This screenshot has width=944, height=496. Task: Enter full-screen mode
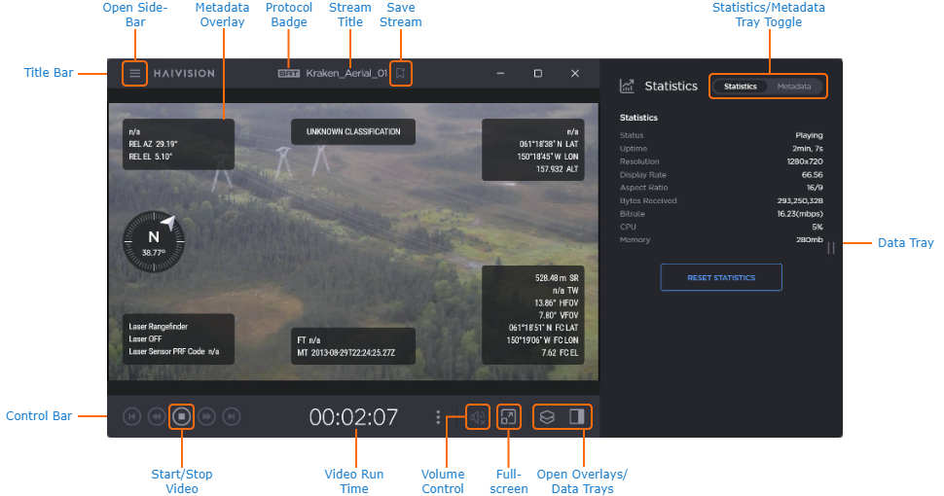pyautogui.click(x=508, y=417)
